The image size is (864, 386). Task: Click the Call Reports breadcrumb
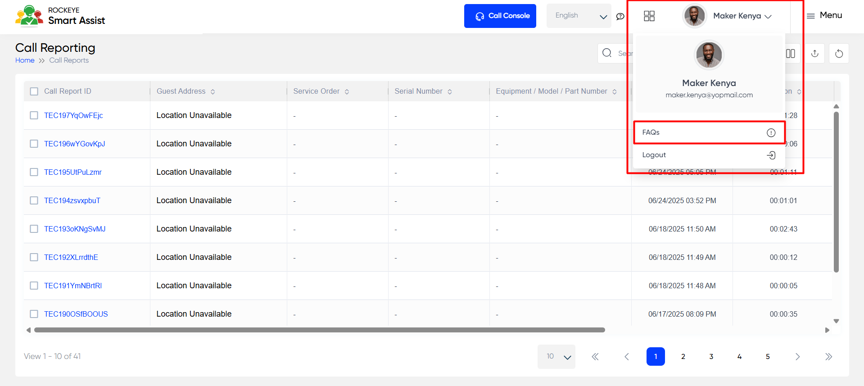69,60
